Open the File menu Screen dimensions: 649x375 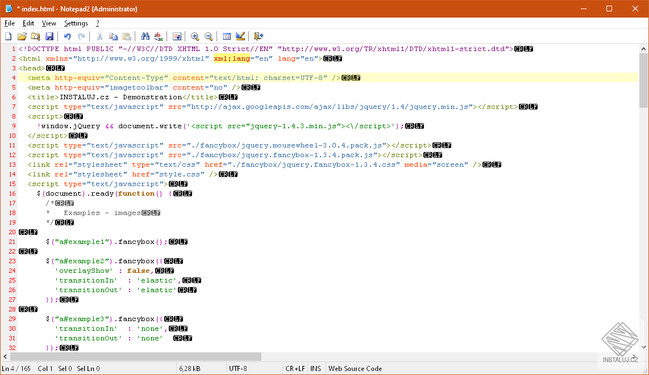9,23
